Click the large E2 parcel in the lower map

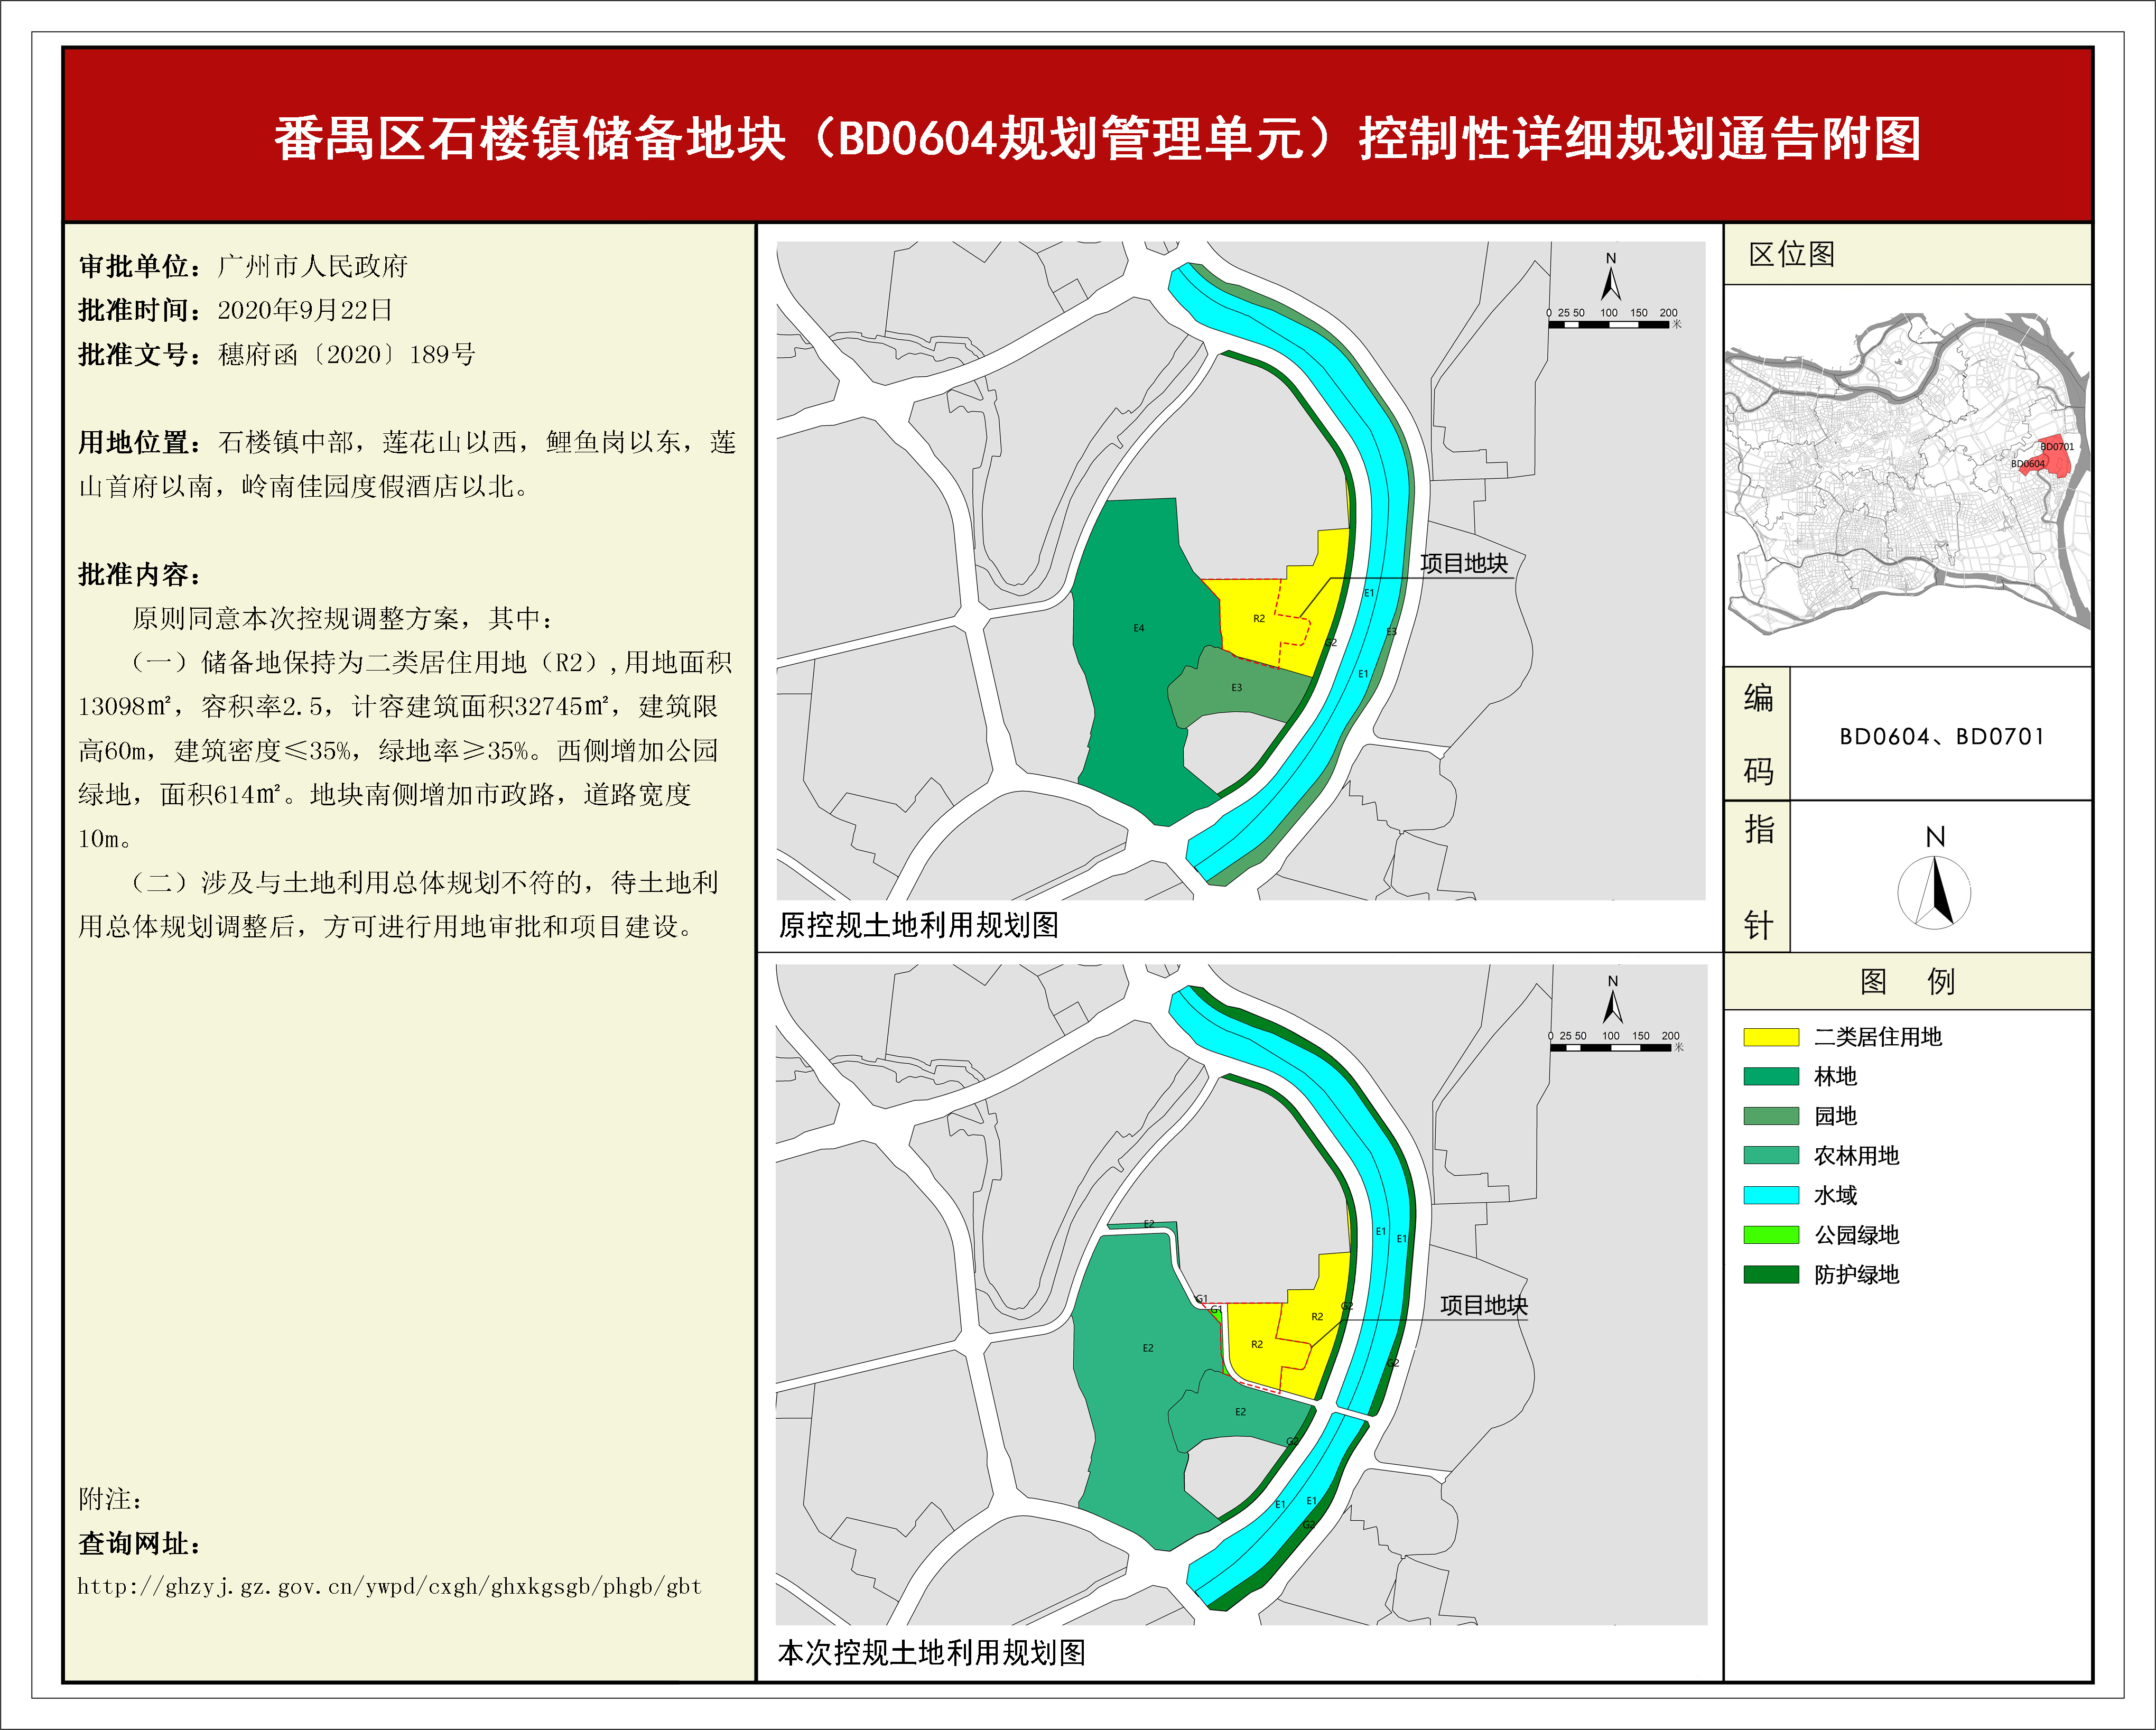(1148, 1348)
